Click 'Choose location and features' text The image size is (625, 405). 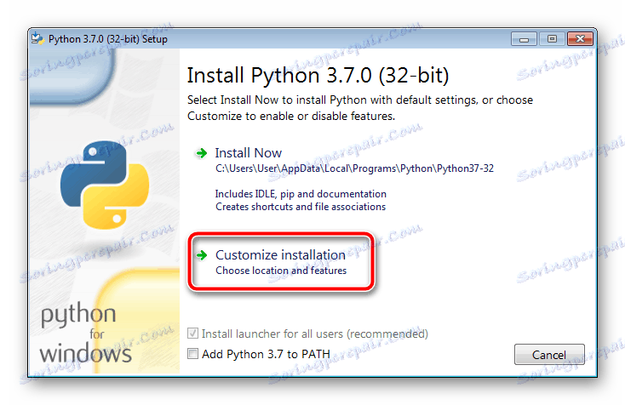[281, 271]
